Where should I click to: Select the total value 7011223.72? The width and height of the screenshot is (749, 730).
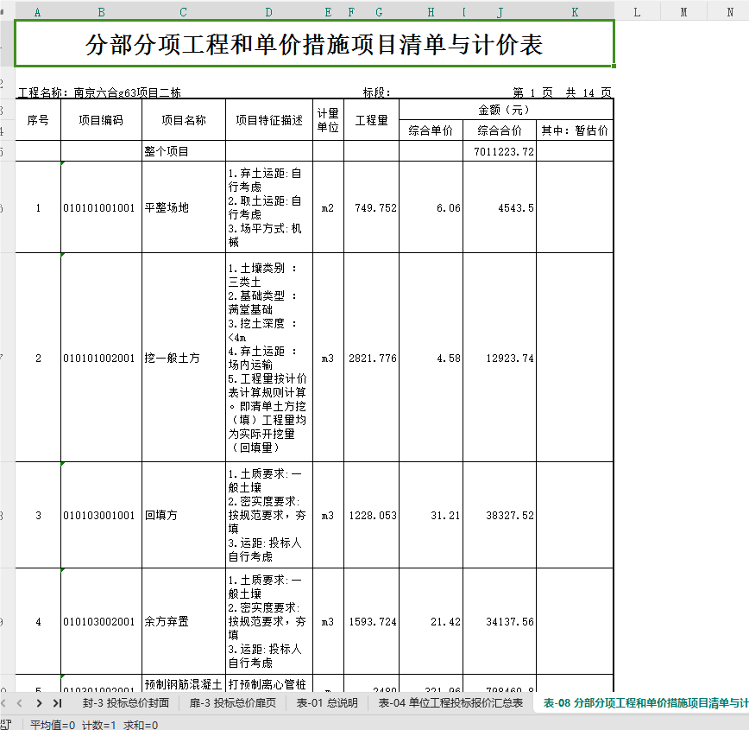pos(500,151)
